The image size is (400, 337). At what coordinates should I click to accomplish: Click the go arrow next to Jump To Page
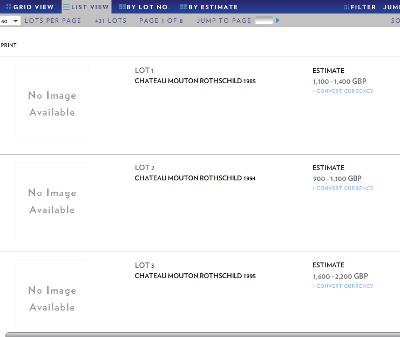coord(278,21)
